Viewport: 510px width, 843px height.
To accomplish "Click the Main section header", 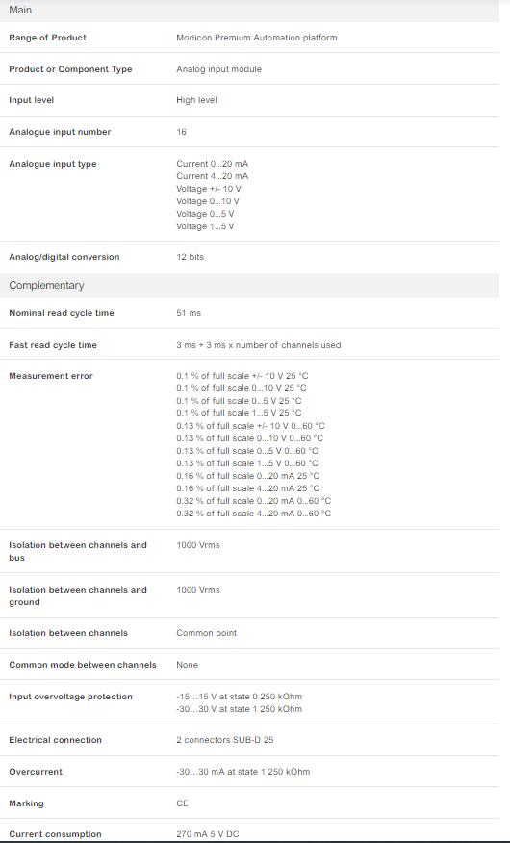I will (249, 11).
